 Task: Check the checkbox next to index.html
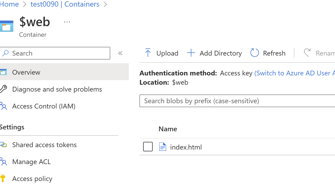pyautogui.click(x=148, y=146)
